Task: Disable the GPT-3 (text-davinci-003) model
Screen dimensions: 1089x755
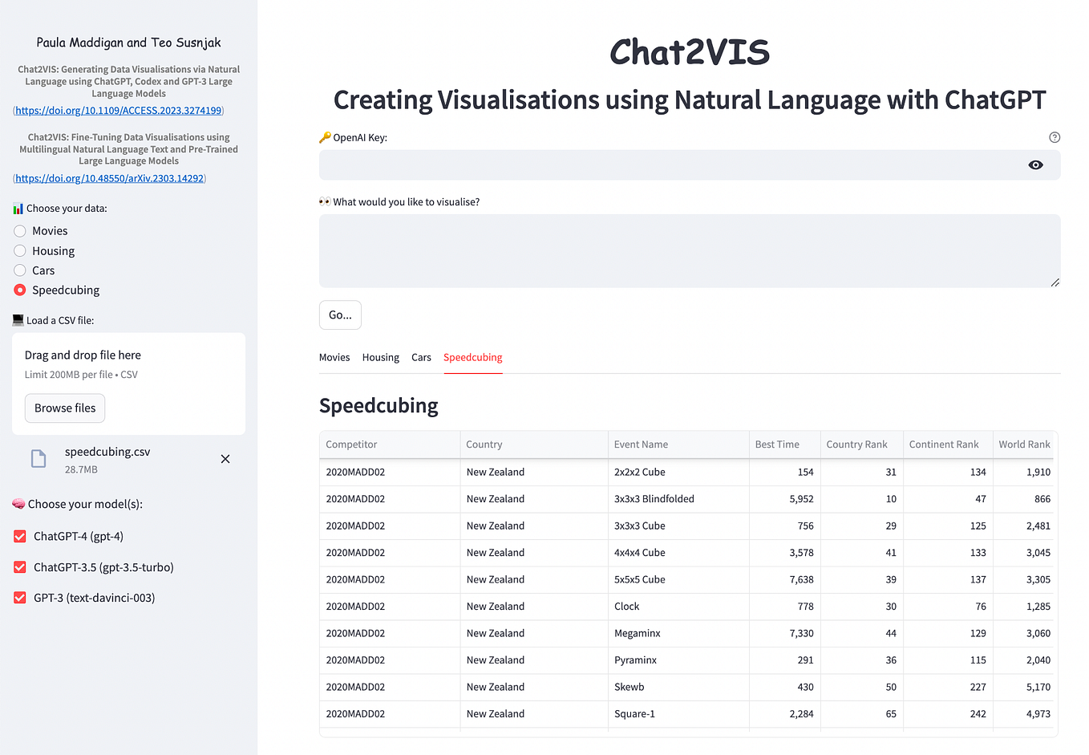Action: (19, 597)
